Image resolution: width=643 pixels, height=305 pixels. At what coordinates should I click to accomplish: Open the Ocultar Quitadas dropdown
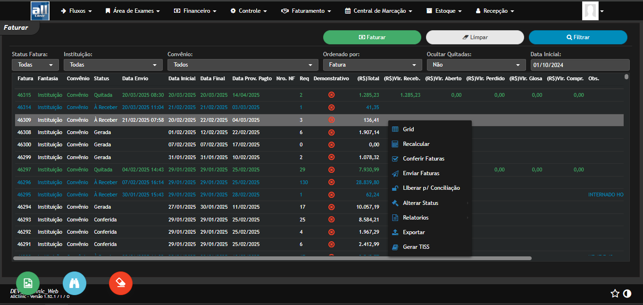coord(476,65)
